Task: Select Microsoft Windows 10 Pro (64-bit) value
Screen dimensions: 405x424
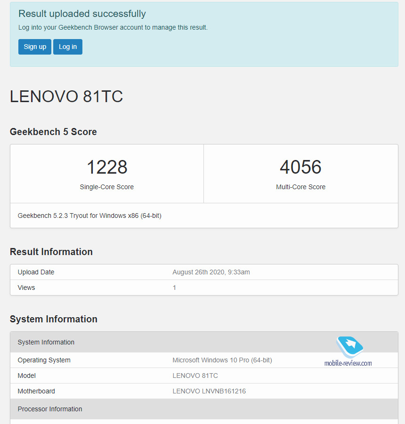Action: click(222, 360)
